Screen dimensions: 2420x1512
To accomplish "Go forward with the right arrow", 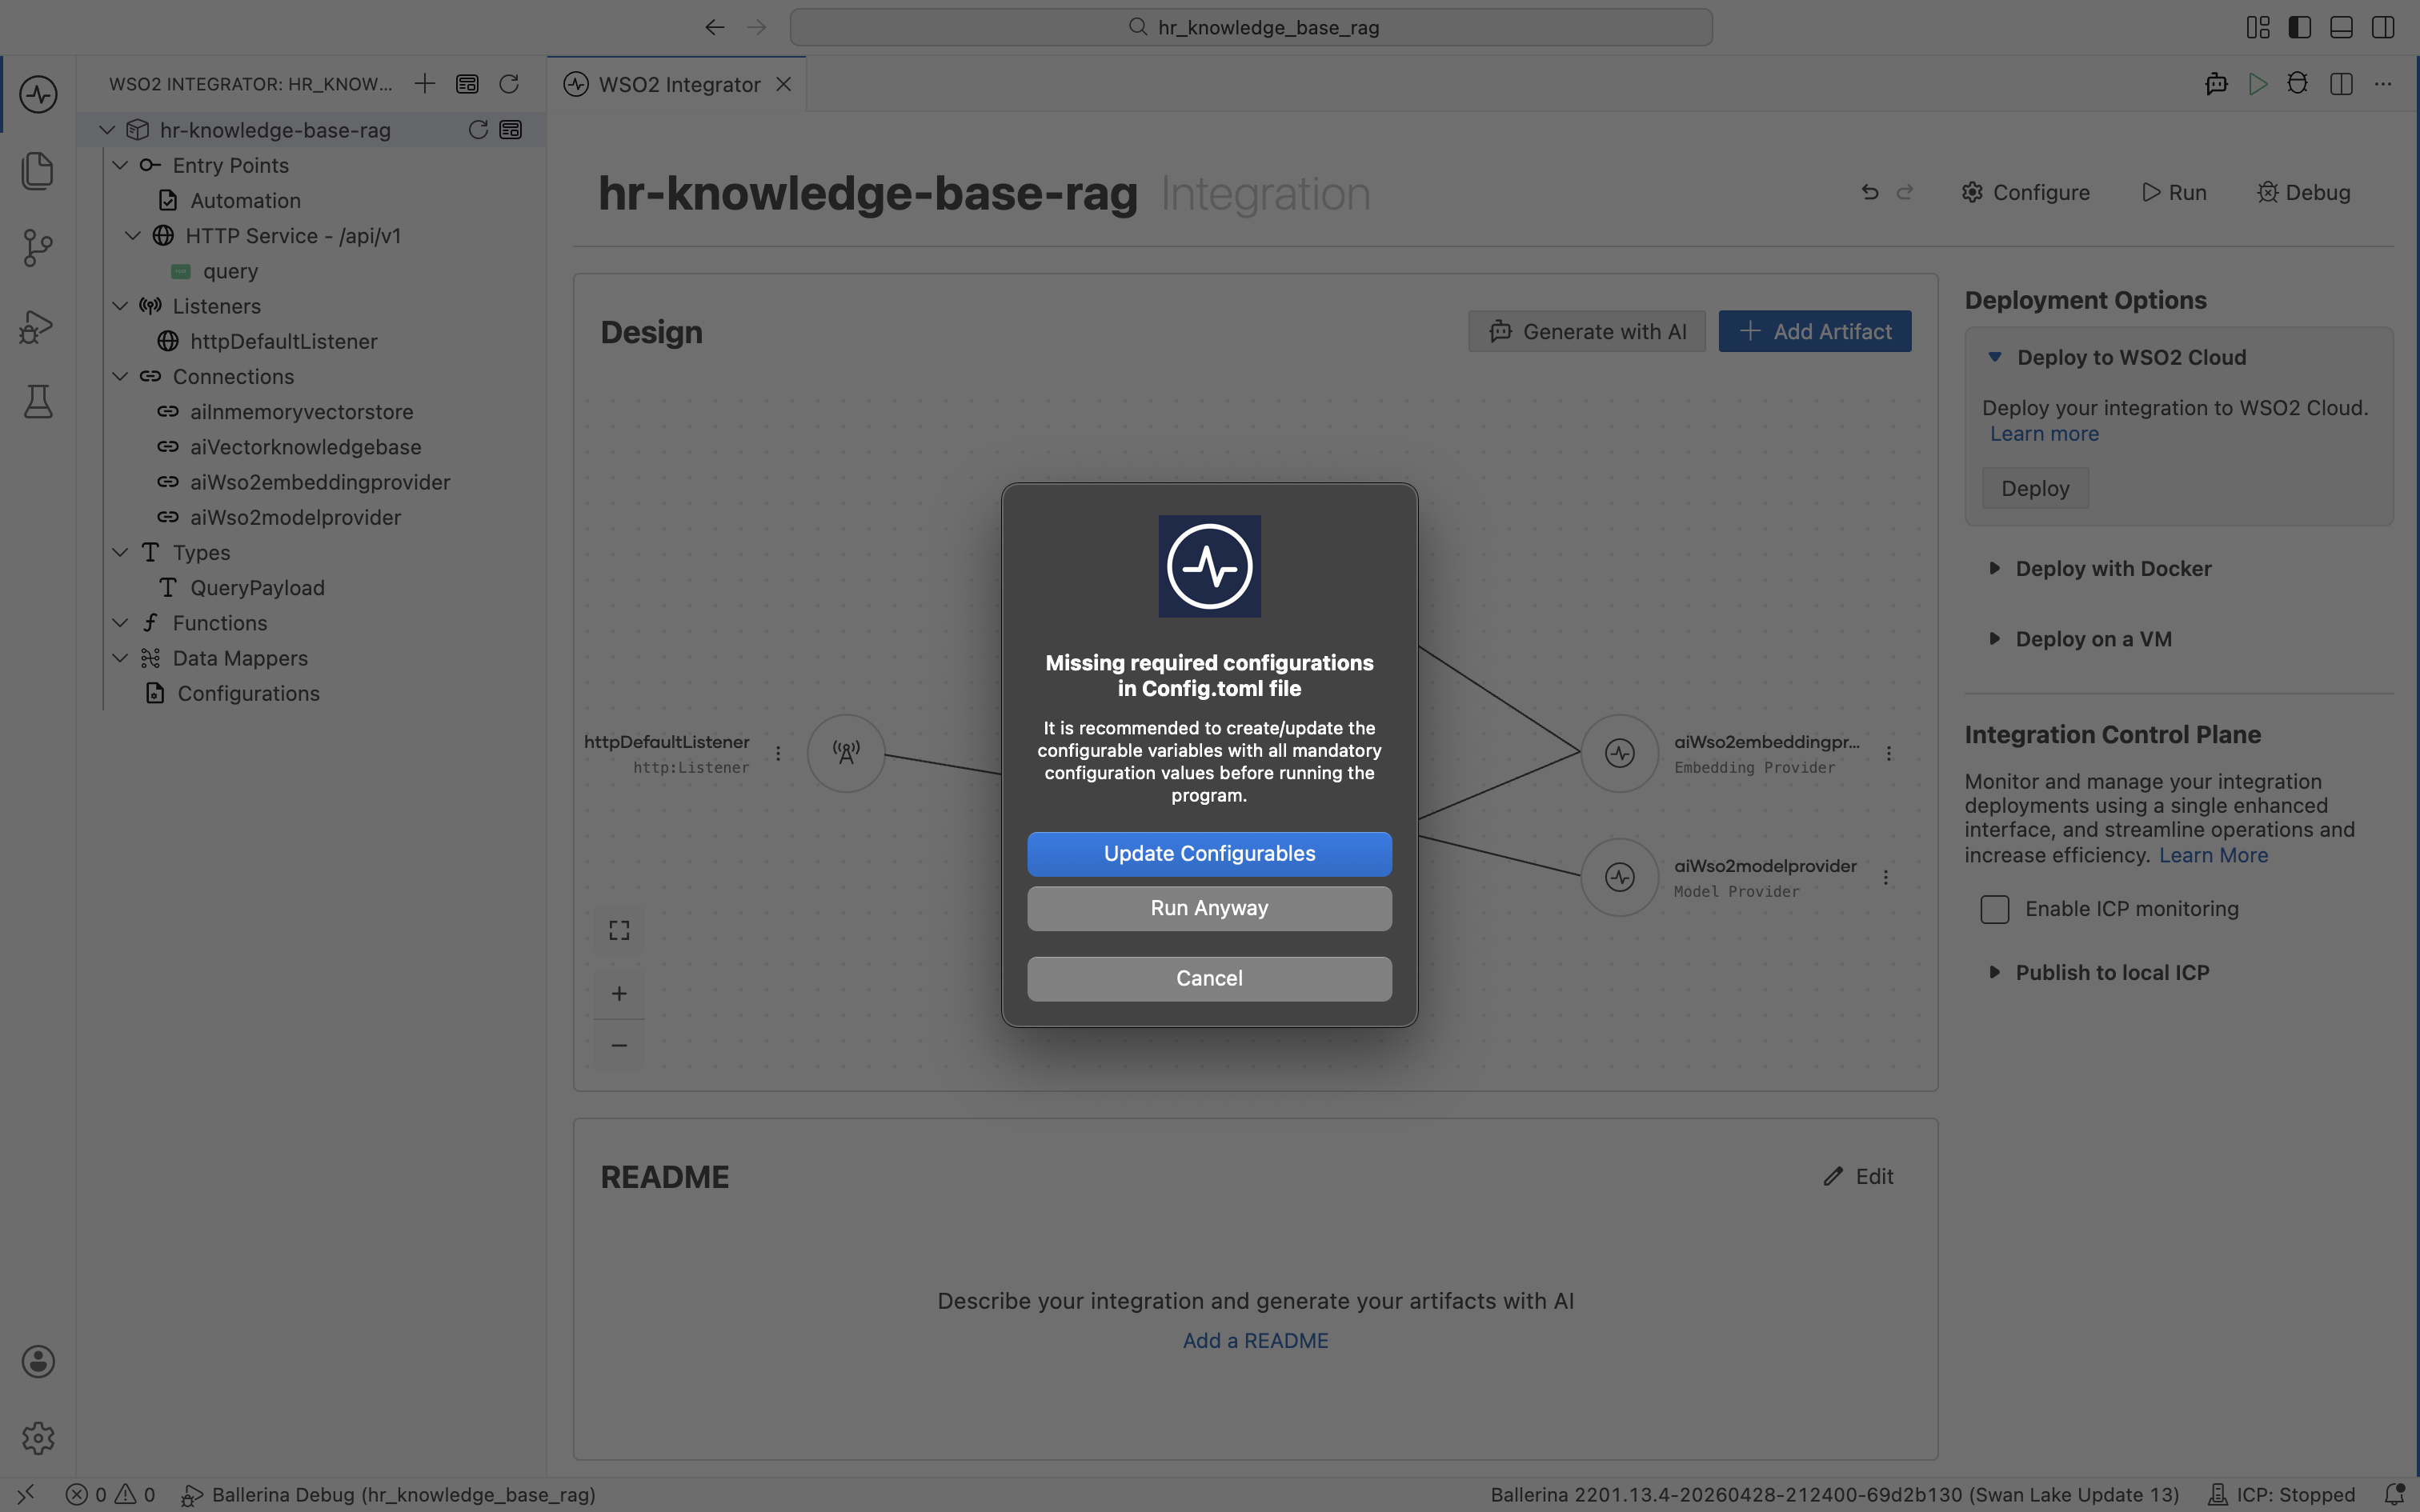I will coord(757,27).
